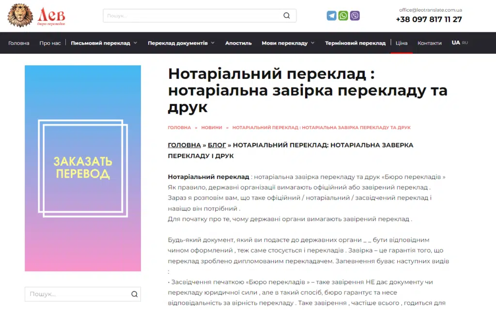
Task: Click the magnifier icon in header search
Action: click(287, 15)
